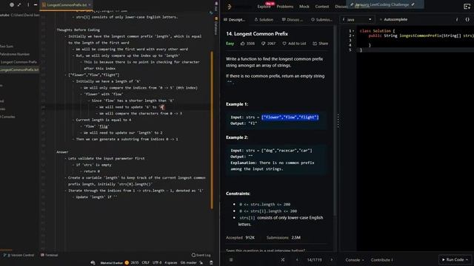Click the Easy difficulty label
The image size is (474, 266).
pos(230,44)
